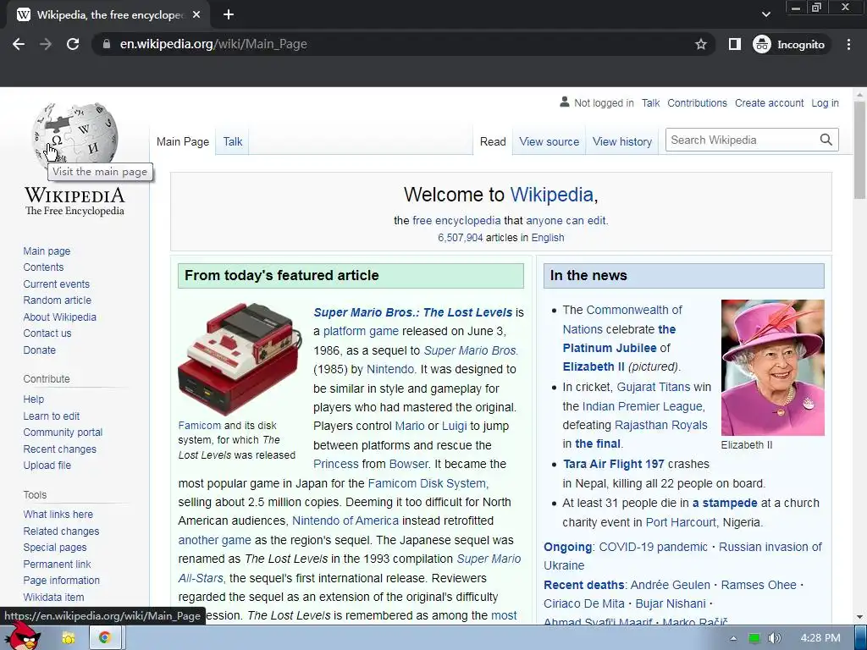This screenshot has width=867, height=650.
Task: Click the page vertical scrollbar thumb
Action: click(x=859, y=149)
